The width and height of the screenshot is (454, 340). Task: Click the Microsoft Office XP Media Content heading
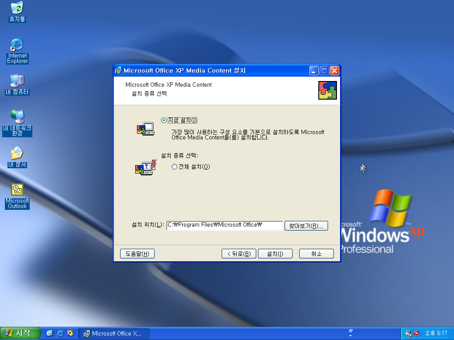pyautogui.click(x=168, y=85)
